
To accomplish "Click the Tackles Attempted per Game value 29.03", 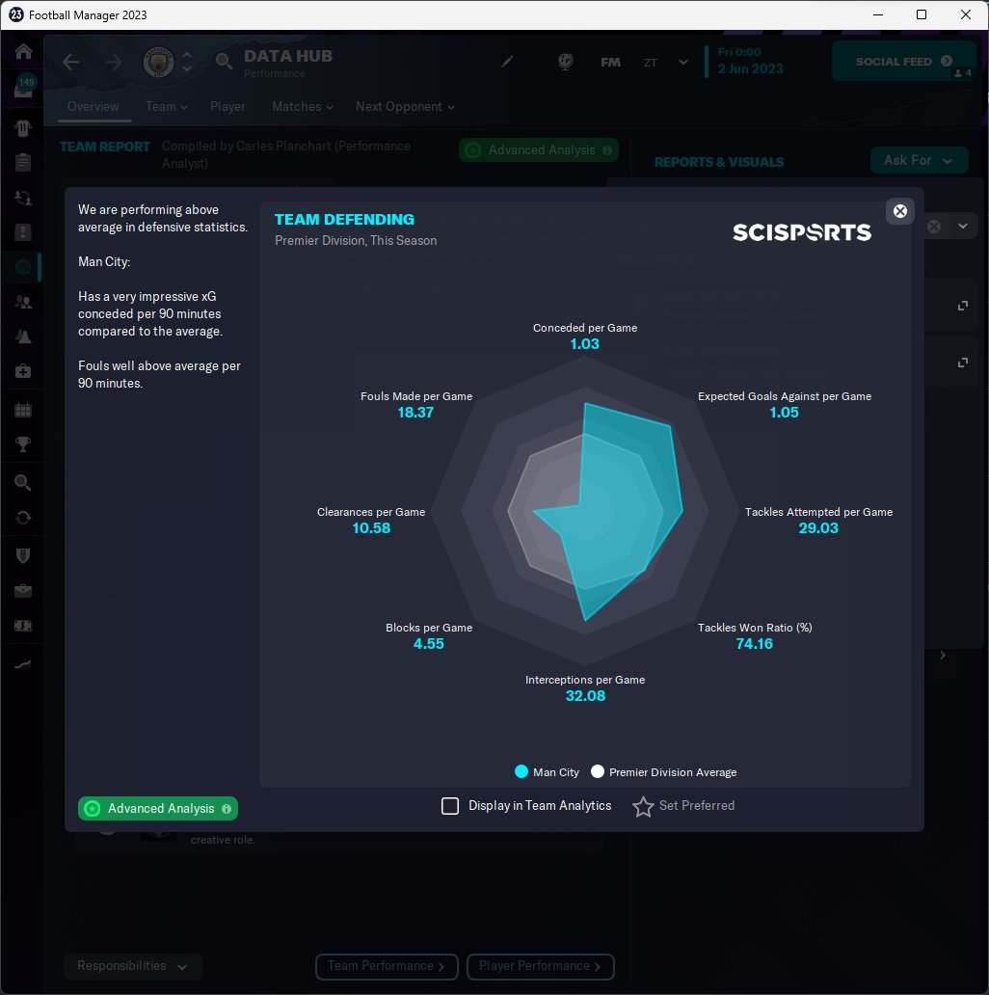I will click(818, 528).
